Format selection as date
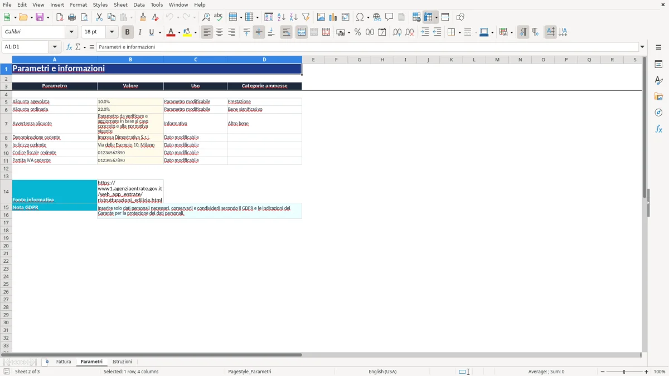 pyautogui.click(x=382, y=32)
